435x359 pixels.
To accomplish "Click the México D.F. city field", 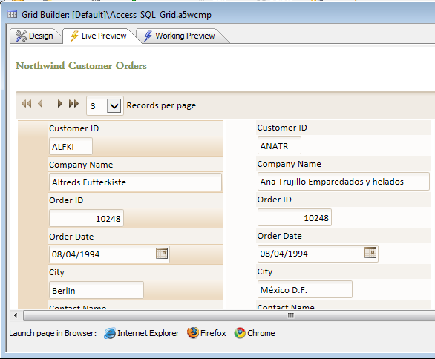I will 305,290.
